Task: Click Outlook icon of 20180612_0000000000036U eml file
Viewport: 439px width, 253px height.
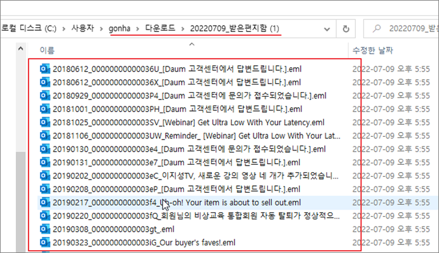Action: (x=45, y=69)
